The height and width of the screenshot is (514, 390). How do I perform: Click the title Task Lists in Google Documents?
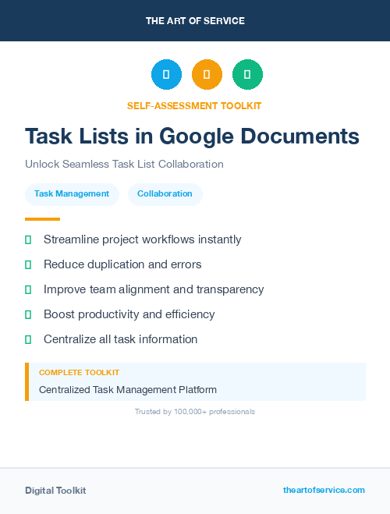point(192,136)
